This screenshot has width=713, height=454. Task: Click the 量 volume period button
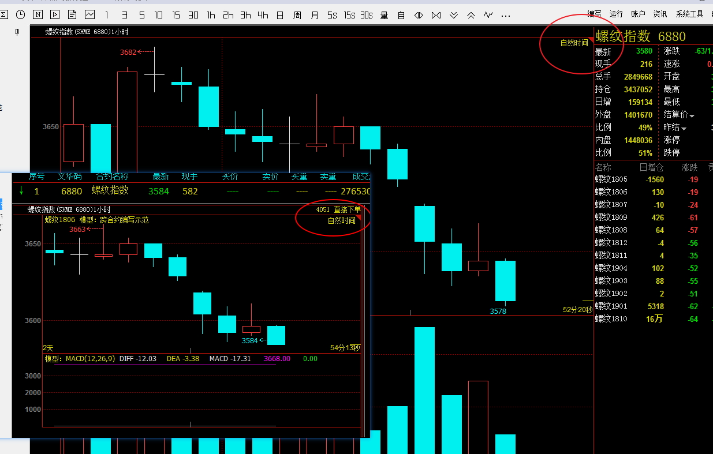click(x=384, y=14)
